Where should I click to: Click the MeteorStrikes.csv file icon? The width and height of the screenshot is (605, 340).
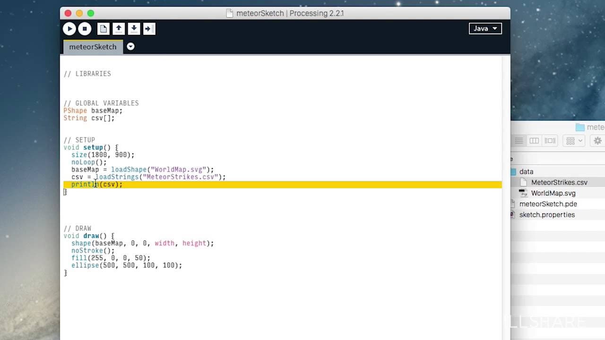click(523, 182)
